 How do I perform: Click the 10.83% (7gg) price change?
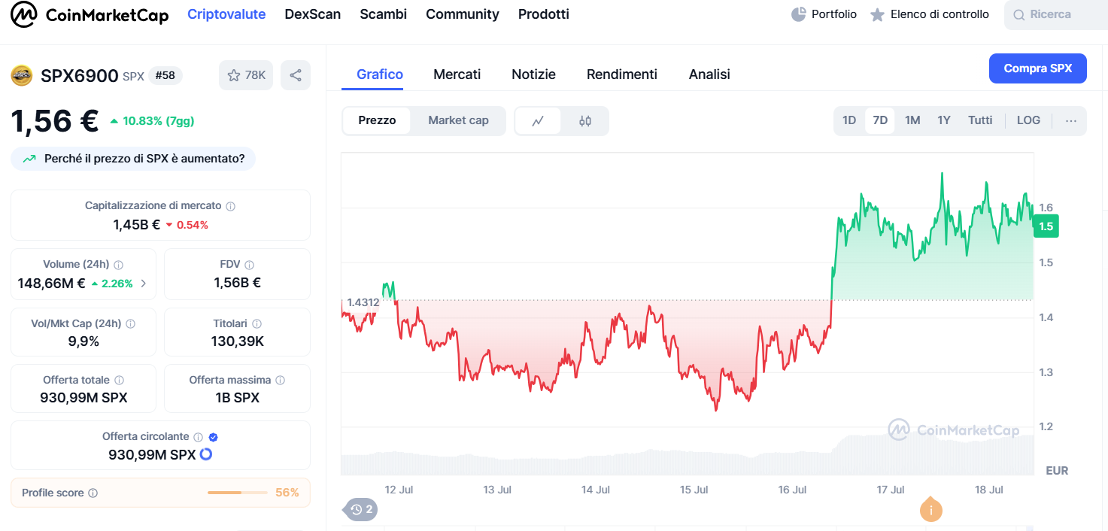click(151, 121)
